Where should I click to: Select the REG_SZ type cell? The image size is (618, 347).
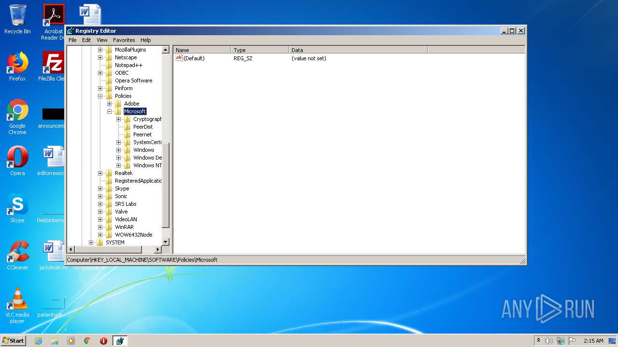point(243,58)
